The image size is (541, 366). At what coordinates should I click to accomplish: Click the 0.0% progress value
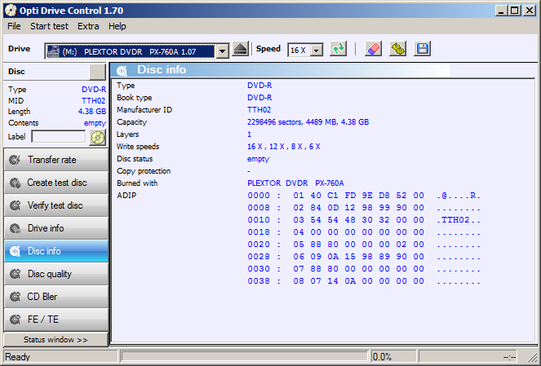coord(382,357)
